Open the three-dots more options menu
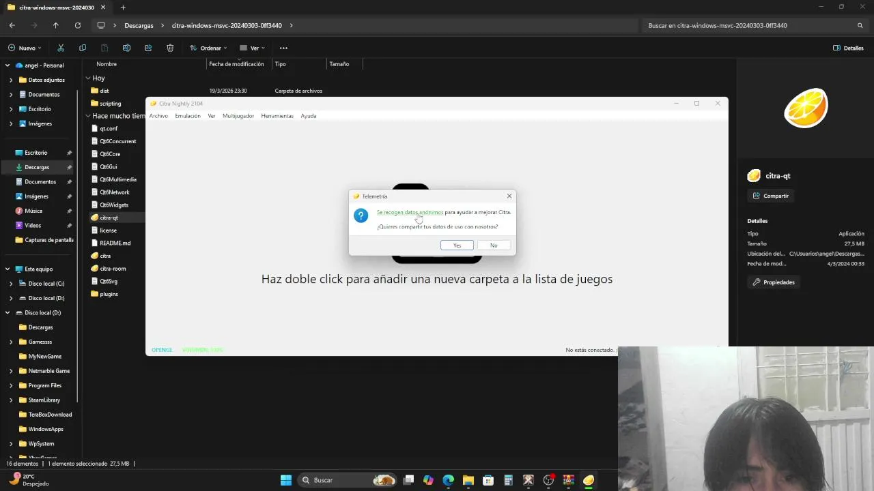Image resolution: width=874 pixels, height=491 pixels. [x=283, y=48]
